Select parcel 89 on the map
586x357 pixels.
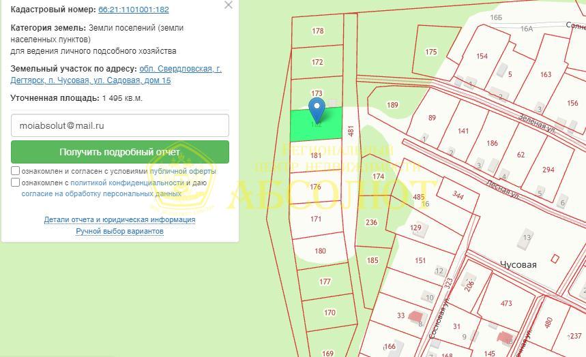pyautogui.click(x=432, y=118)
